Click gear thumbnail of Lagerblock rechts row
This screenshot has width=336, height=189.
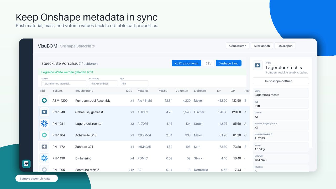(44, 124)
